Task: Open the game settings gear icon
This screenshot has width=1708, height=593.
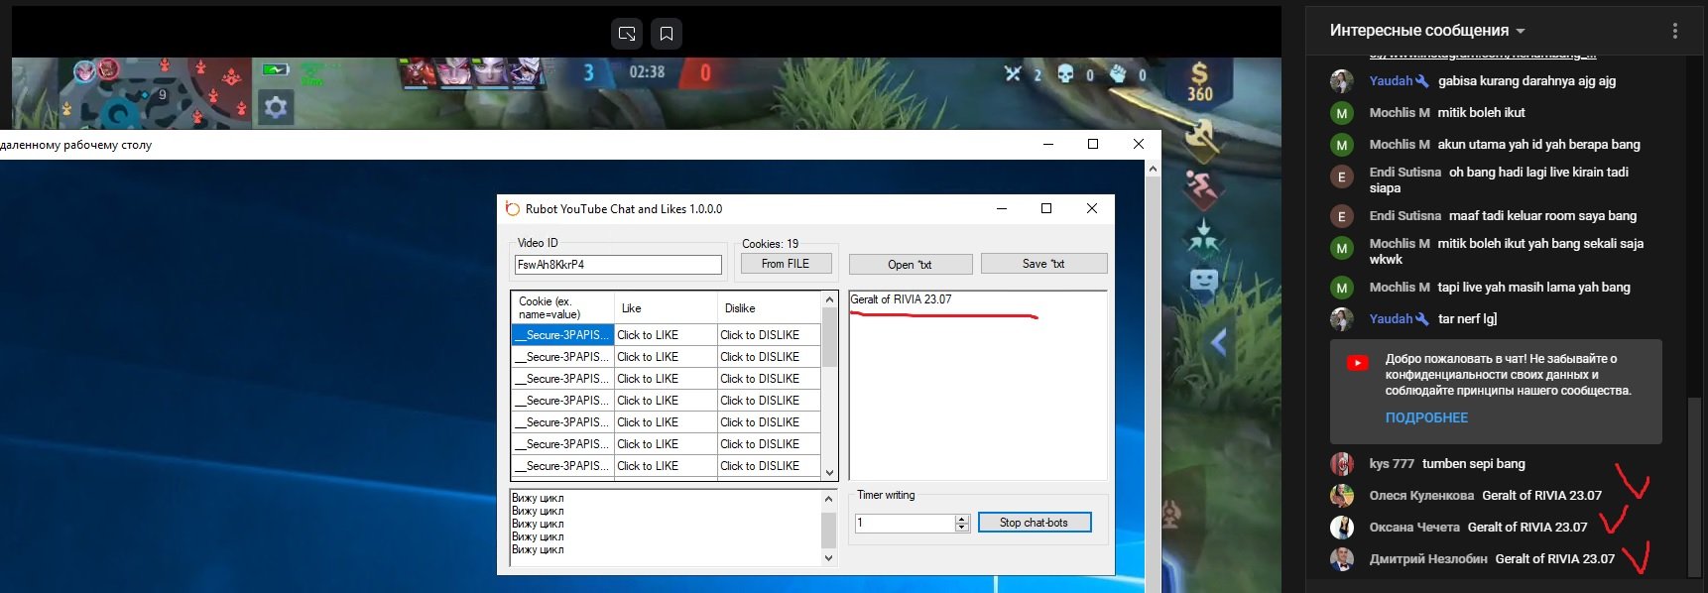Action: coord(276,107)
